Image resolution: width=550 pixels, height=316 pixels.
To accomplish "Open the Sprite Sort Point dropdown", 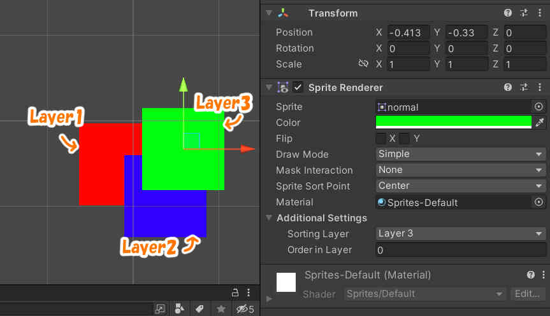I will tap(461, 186).
